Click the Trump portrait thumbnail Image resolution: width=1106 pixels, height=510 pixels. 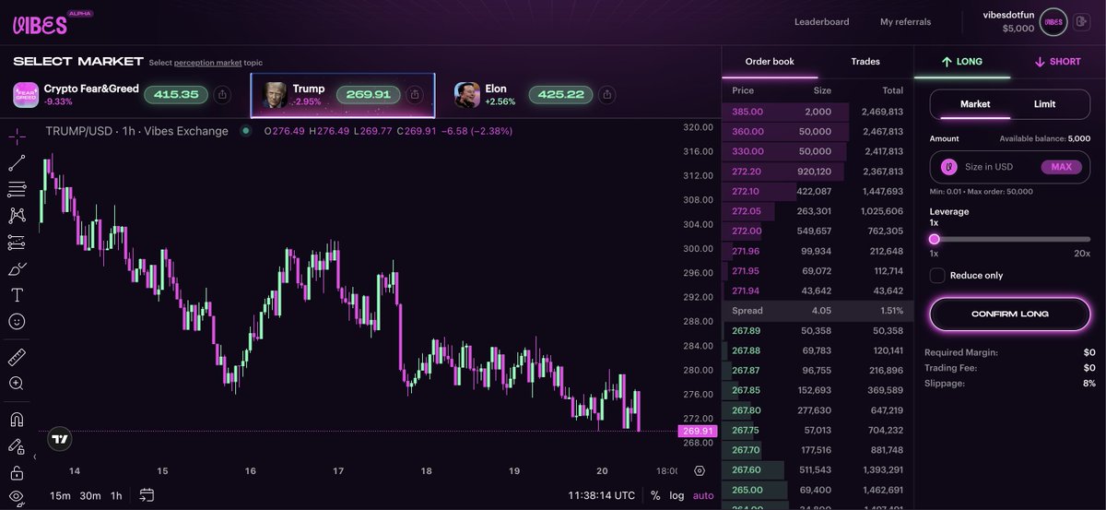(x=275, y=95)
